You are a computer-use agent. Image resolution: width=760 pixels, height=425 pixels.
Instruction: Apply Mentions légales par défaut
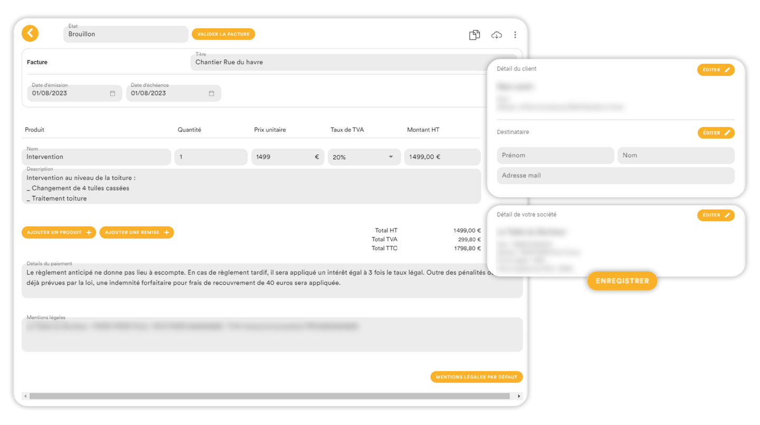(x=476, y=376)
